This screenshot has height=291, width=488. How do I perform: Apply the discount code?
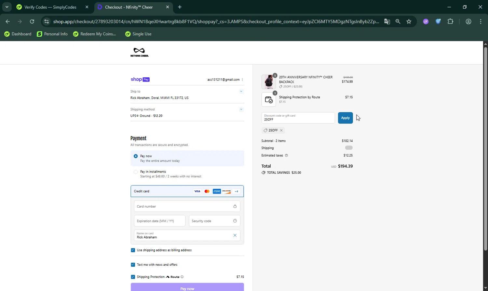pos(345,118)
